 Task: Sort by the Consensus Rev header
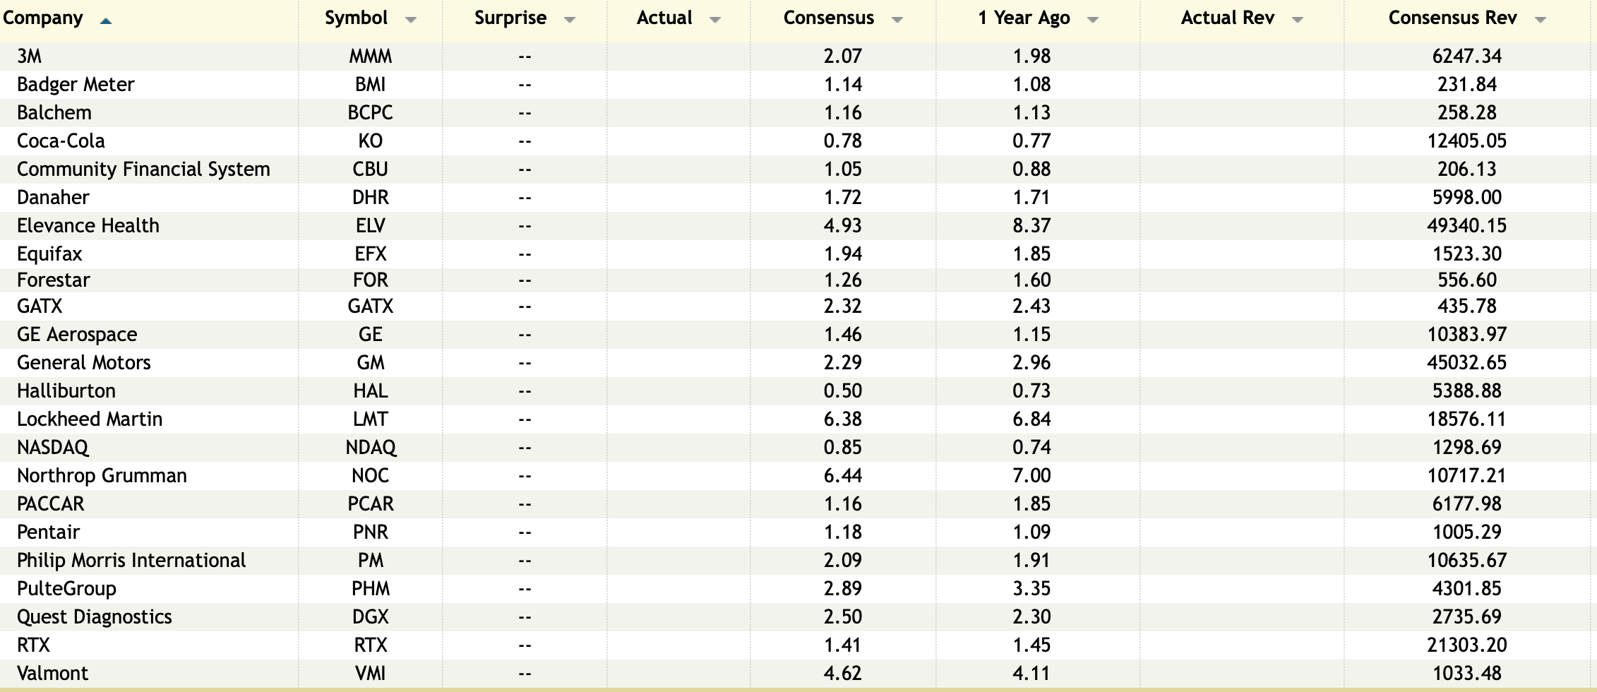[x=1452, y=18]
